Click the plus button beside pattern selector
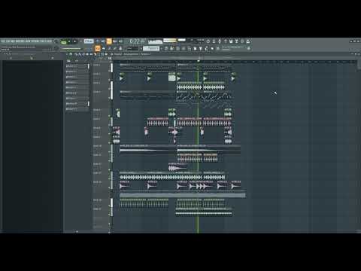 click(x=161, y=48)
